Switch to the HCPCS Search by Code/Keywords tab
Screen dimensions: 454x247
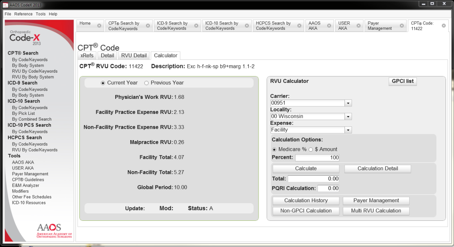(273, 26)
